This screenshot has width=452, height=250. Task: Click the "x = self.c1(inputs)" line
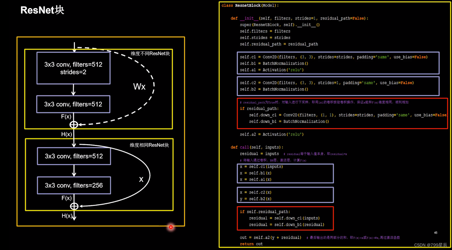tap(261, 167)
